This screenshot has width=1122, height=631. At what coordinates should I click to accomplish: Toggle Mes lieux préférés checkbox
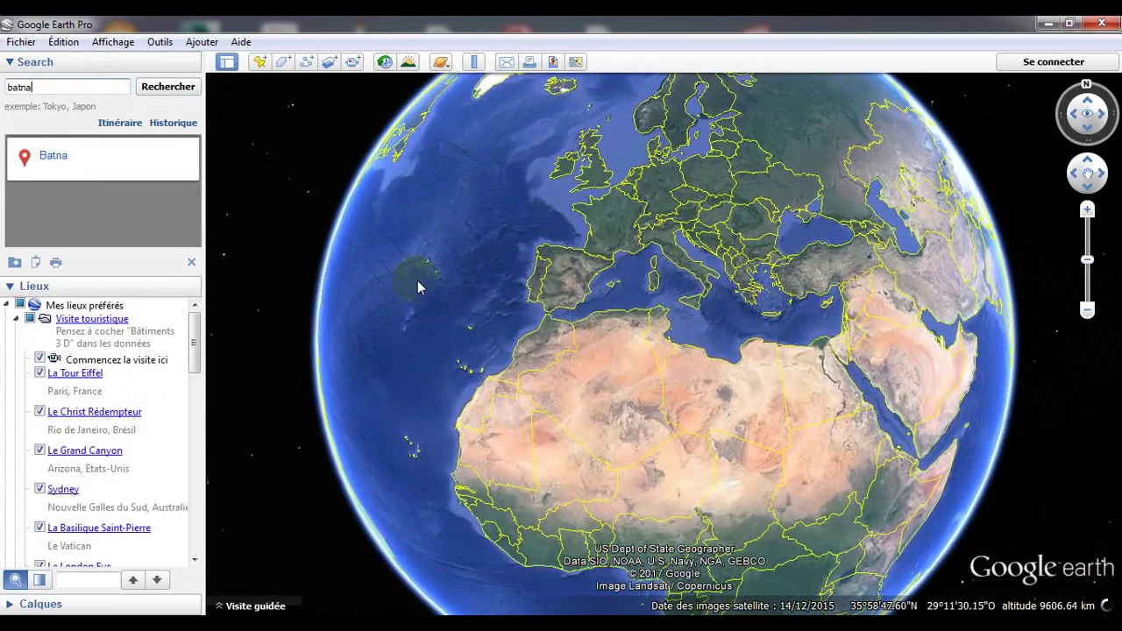pos(19,304)
